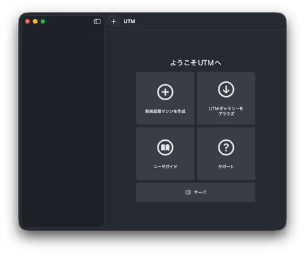Open the ユーザガイド tile
Viewport: 305px width, 255px height.
(165, 154)
